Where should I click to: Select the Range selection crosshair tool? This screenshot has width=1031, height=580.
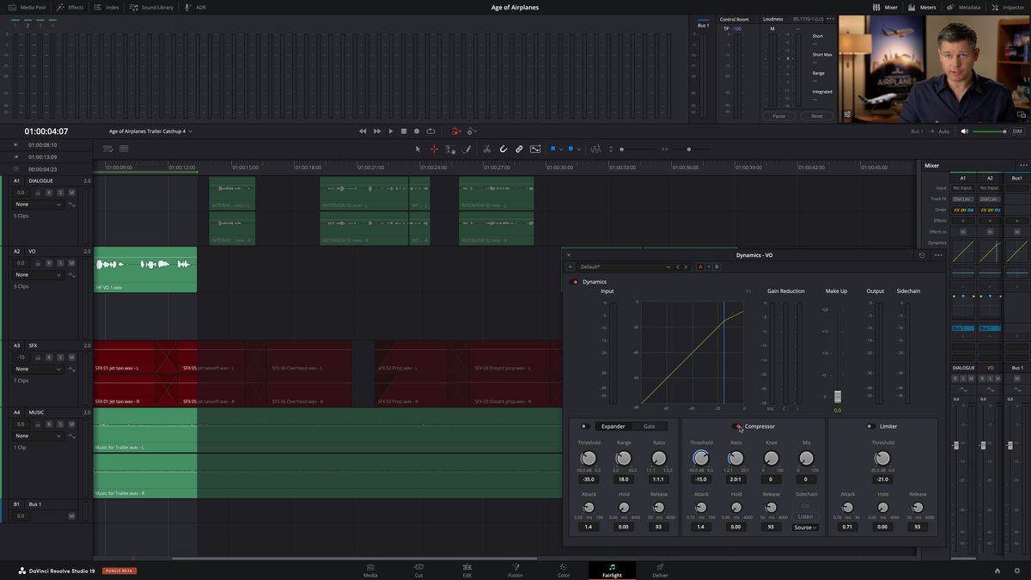[434, 149]
